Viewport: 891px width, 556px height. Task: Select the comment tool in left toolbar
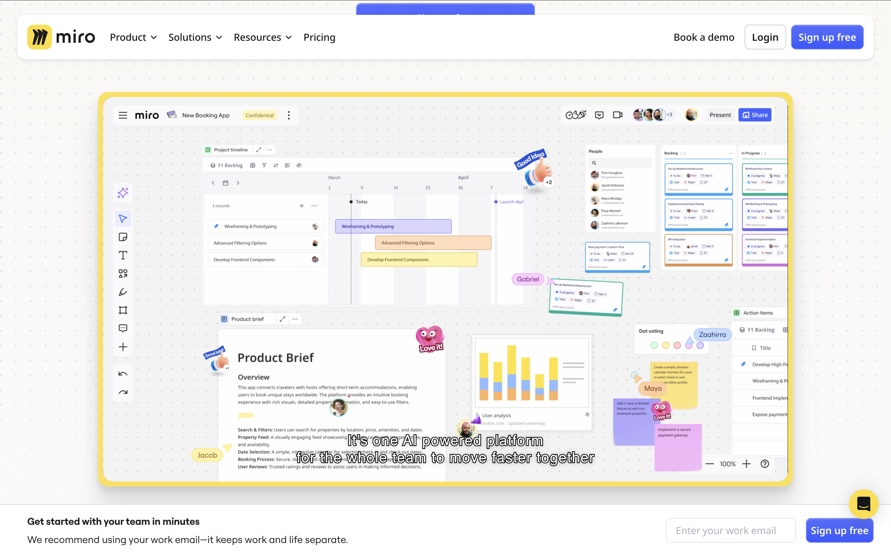(123, 328)
